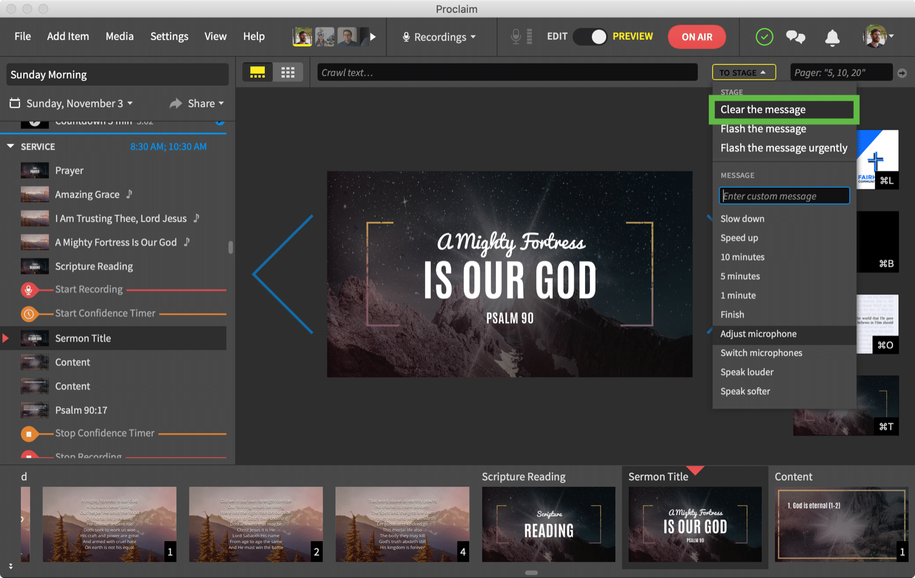Click the service list scrollbar handle

tap(231, 247)
